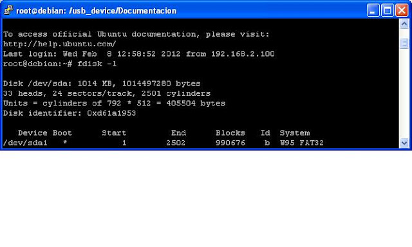The height and width of the screenshot is (247, 412).
Task: Click the boot flag asterisk for /dev/sda1
Action: (65, 142)
